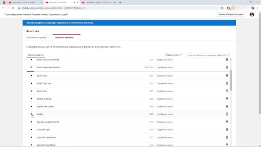Click the sound list scrollbar thumb
Viewport: 261px width, 147px height.
coord(231,80)
